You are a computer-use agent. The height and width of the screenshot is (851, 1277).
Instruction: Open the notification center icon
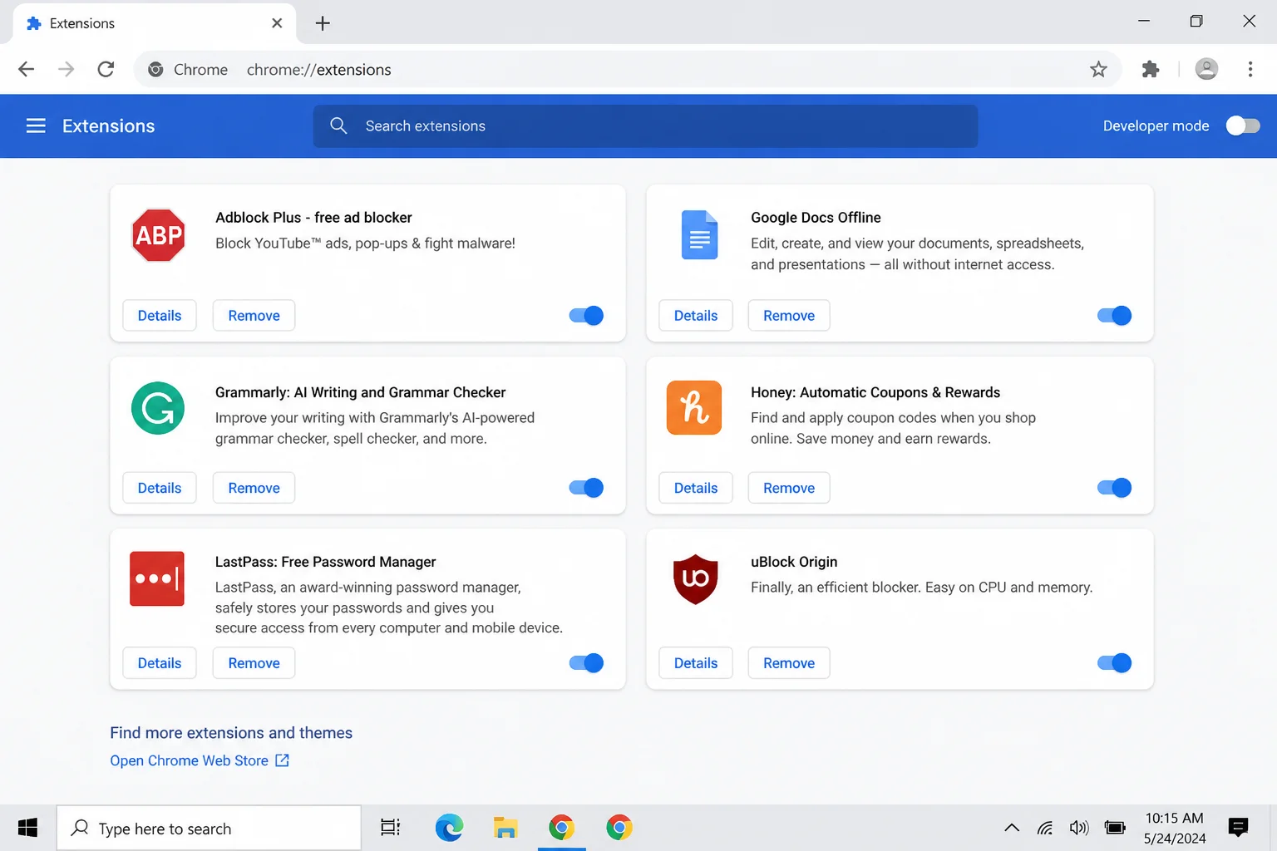tap(1238, 828)
